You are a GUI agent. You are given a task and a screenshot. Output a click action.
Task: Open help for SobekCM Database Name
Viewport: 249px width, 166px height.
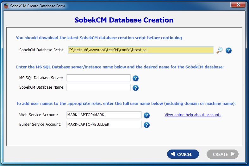point(135,88)
